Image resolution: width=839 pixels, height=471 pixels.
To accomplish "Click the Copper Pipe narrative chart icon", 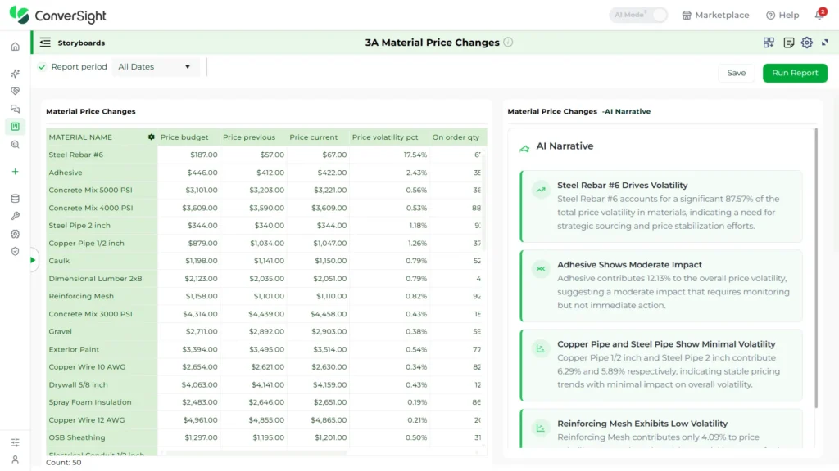I will (541, 348).
